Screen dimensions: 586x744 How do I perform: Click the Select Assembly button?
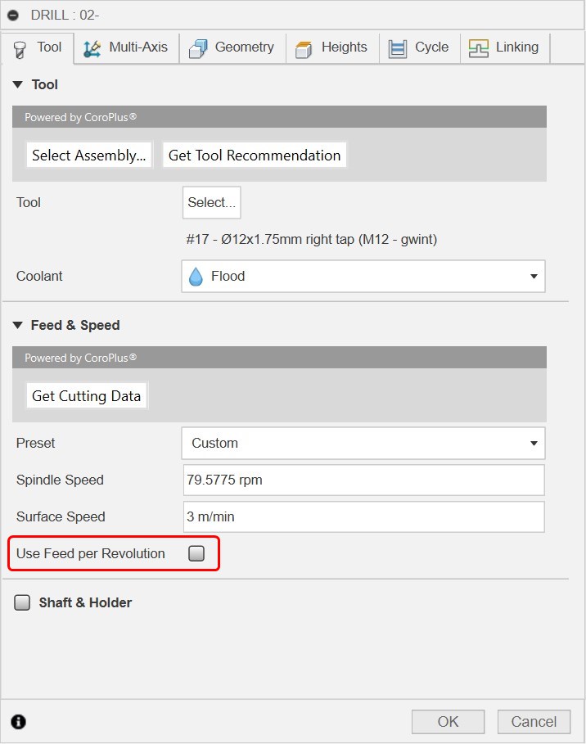(90, 156)
